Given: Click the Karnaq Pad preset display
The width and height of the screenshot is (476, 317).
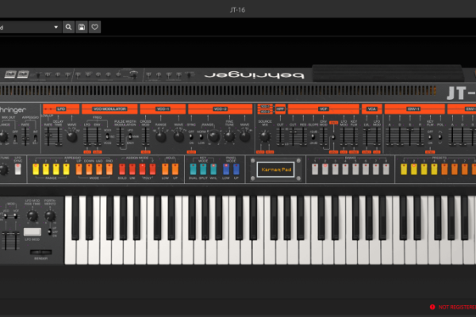Looking at the screenshot, I should (276, 170).
